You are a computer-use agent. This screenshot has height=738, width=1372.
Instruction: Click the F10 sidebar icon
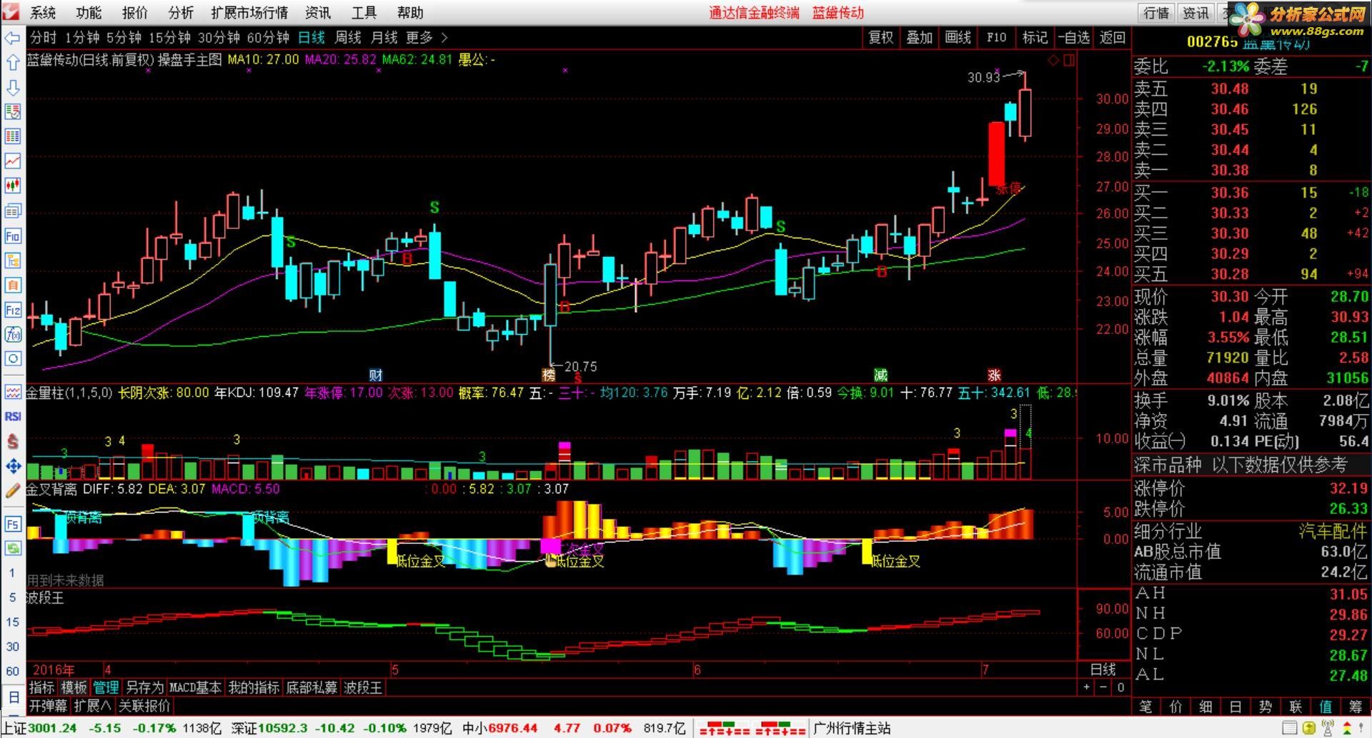click(x=13, y=236)
